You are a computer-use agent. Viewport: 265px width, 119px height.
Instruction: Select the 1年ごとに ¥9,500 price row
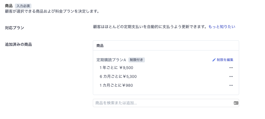tap(166, 68)
